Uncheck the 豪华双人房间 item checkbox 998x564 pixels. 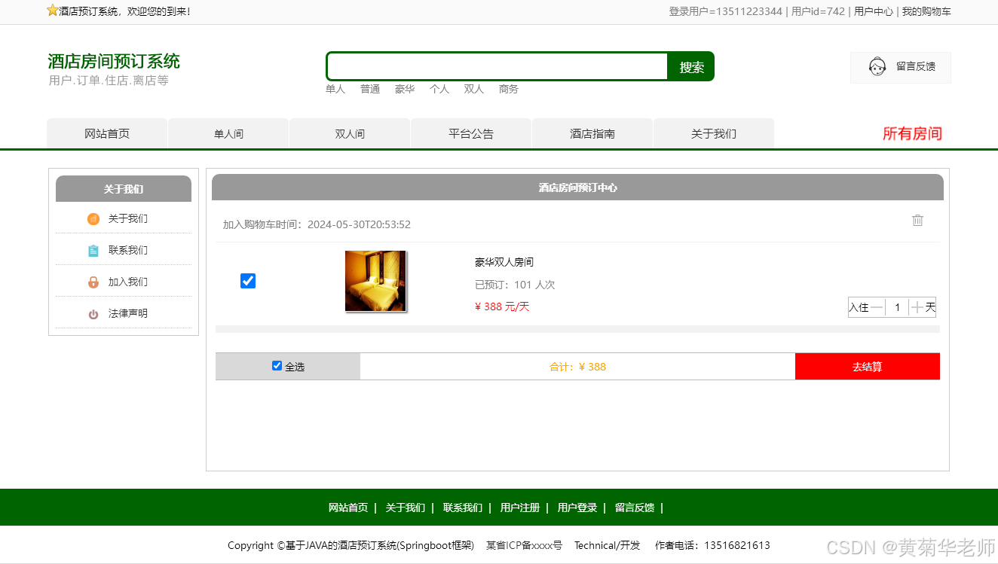(248, 281)
